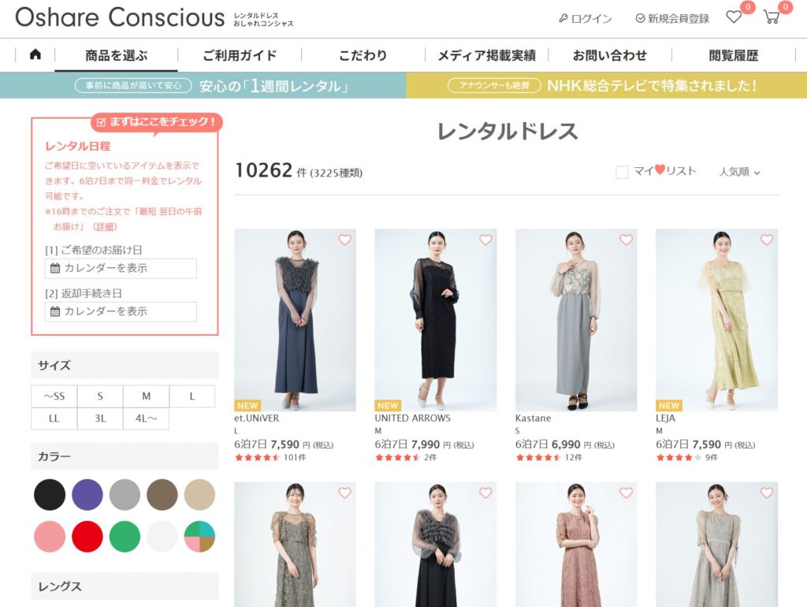Image resolution: width=807 pixels, height=607 pixels.
Task: Click the ログイン link
Action: (x=586, y=19)
